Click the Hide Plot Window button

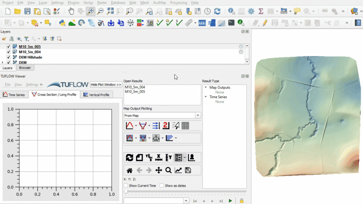coord(106,85)
